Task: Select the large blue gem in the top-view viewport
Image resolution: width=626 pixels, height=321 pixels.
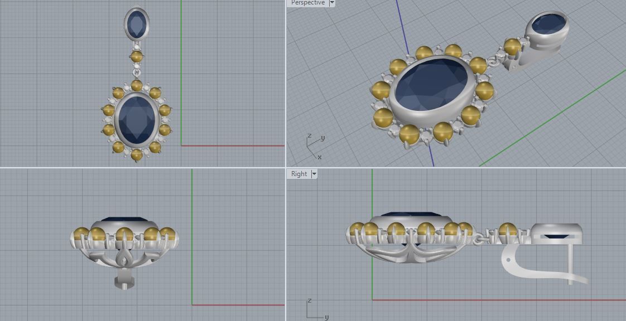Action: (137, 120)
